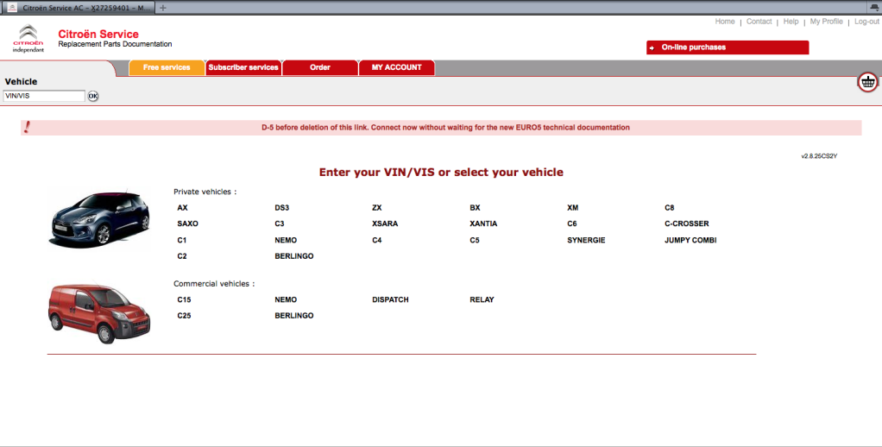Go to On-line purchases

point(728,47)
